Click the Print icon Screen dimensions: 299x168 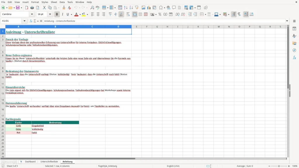pyautogui.click(x=32, y=8)
